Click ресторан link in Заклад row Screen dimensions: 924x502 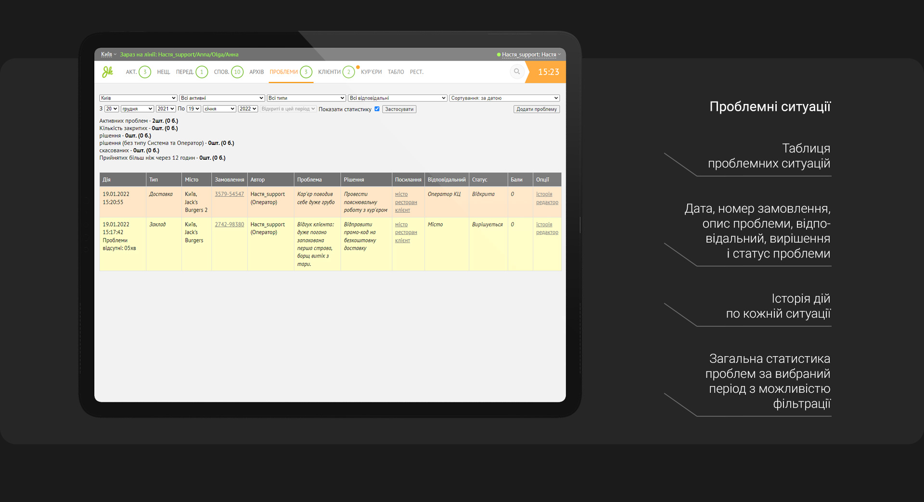coord(406,232)
